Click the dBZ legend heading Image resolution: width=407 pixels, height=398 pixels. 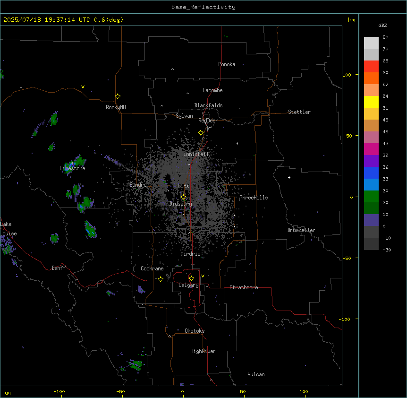(382, 25)
